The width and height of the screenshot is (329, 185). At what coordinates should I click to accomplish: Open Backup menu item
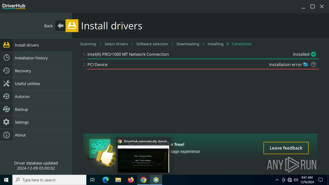coord(36,109)
